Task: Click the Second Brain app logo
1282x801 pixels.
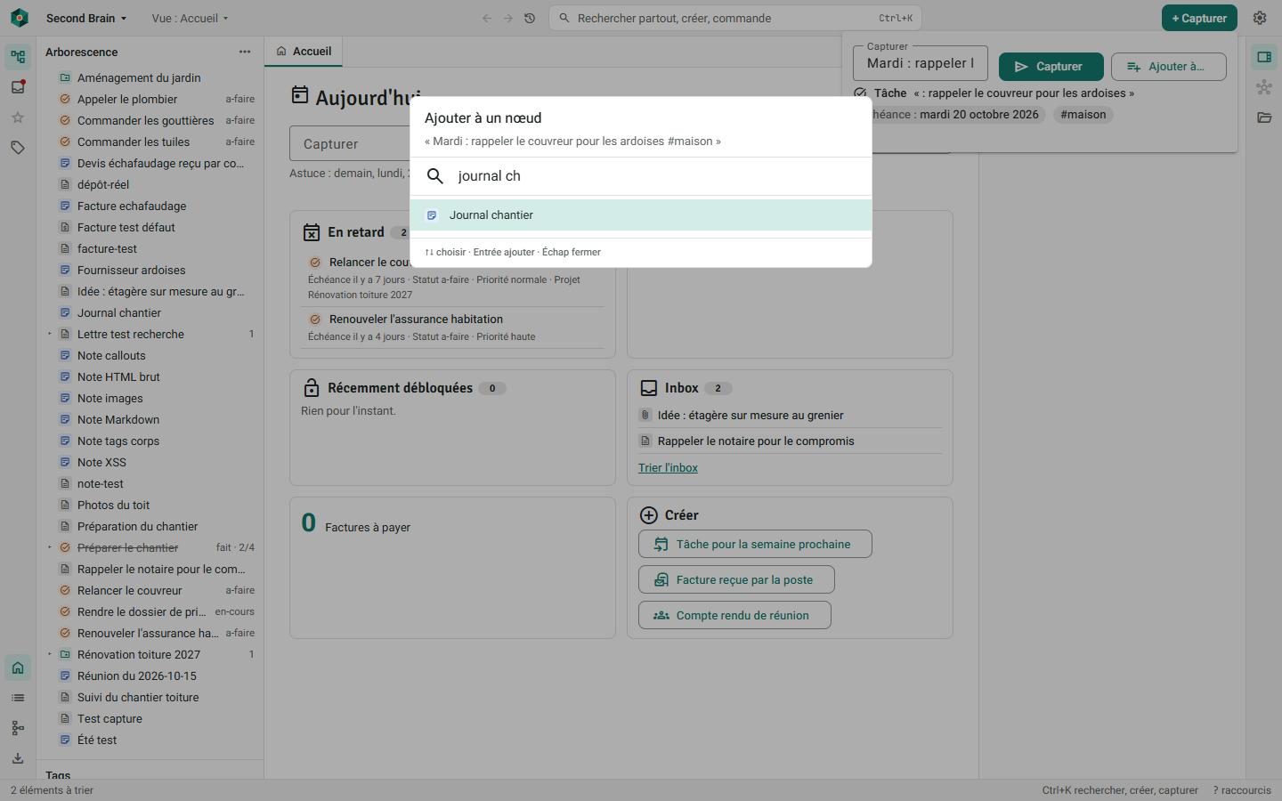Action: coord(20,18)
